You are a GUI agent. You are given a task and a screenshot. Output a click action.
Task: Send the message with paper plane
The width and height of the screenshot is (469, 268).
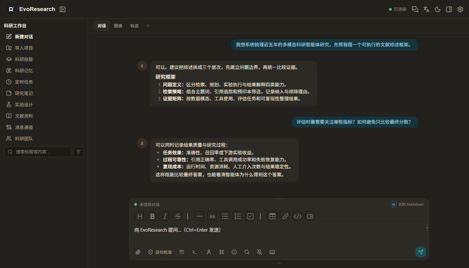click(x=421, y=252)
